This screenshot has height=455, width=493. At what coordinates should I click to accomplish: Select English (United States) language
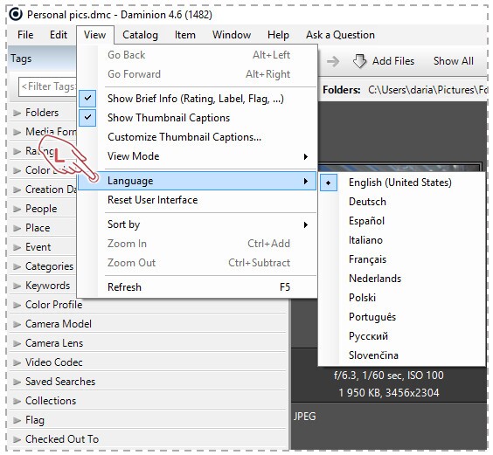point(401,183)
